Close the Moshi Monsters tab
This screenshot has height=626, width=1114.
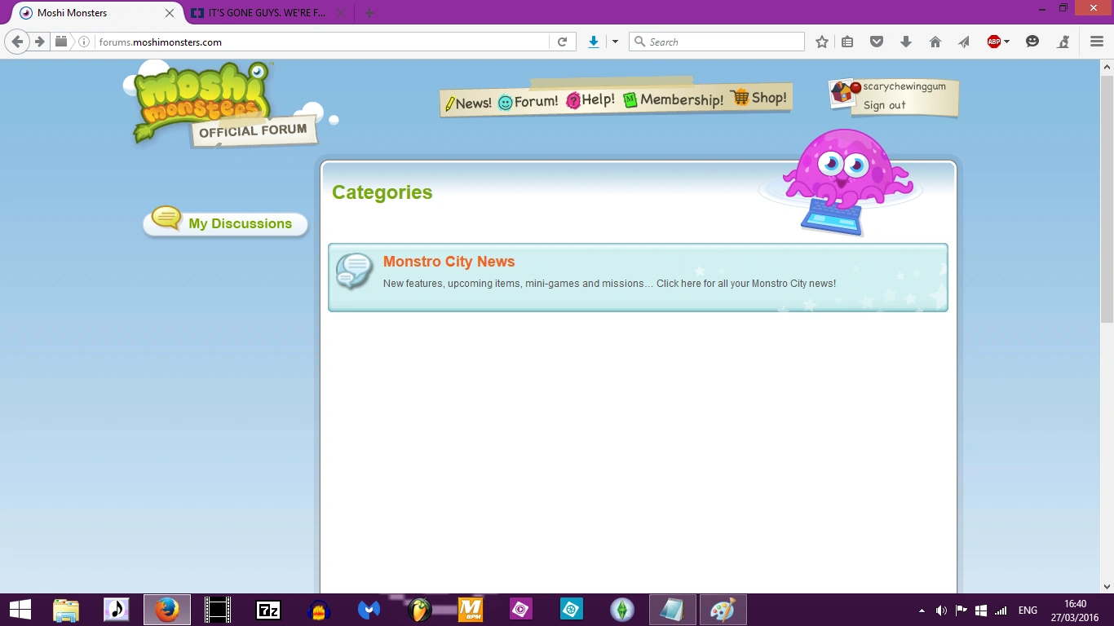click(x=170, y=13)
